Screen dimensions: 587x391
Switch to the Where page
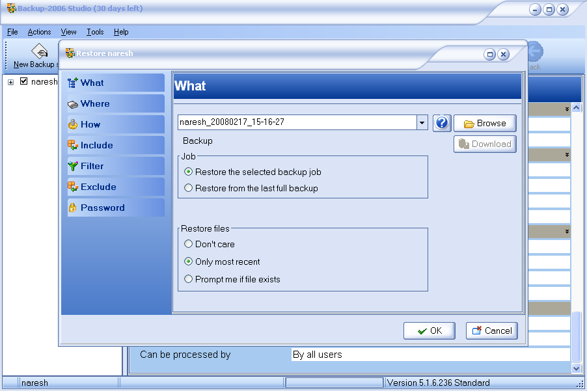pos(116,103)
